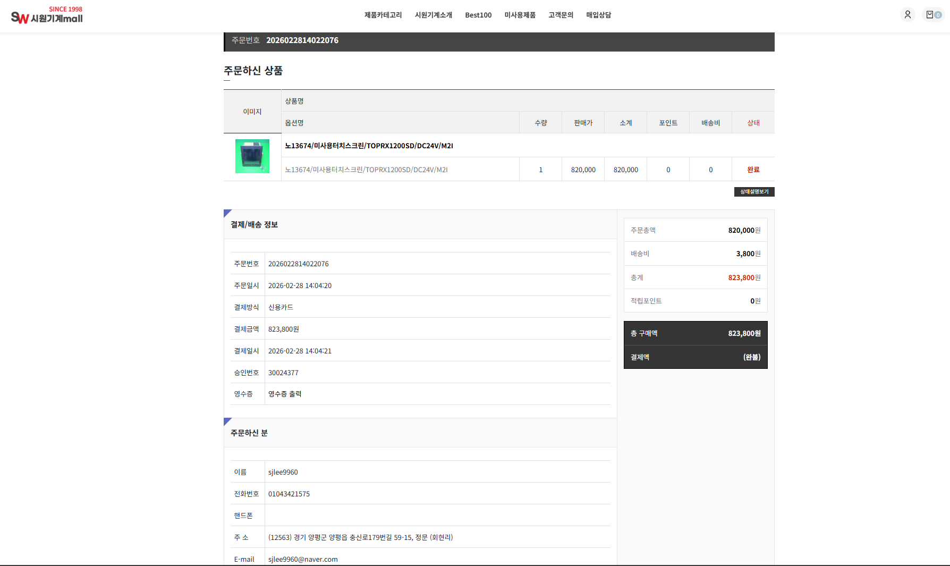Click the 영수증 출력 link

285,394
